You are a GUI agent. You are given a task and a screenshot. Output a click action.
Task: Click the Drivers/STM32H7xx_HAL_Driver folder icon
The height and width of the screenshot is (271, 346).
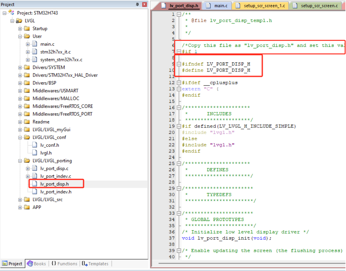pos(27,75)
